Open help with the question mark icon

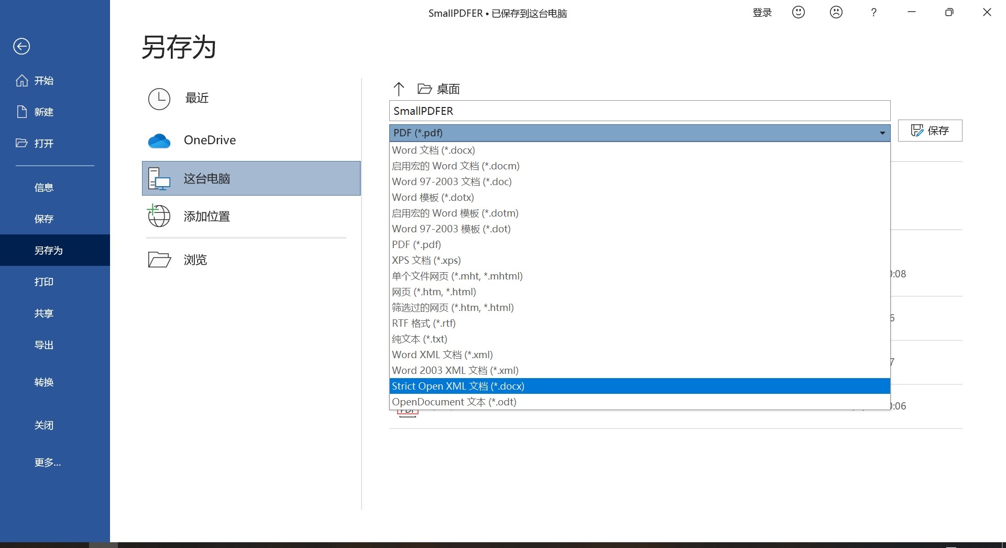[873, 13]
